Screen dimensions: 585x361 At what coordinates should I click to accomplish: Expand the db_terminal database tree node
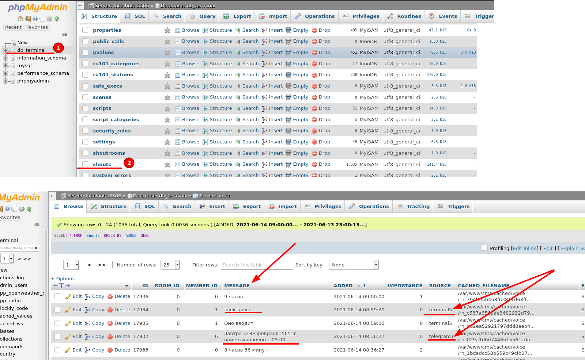tap(5, 50)
